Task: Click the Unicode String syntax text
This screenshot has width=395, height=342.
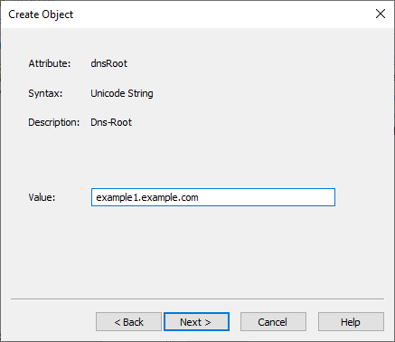Action: tap(122, 93)
